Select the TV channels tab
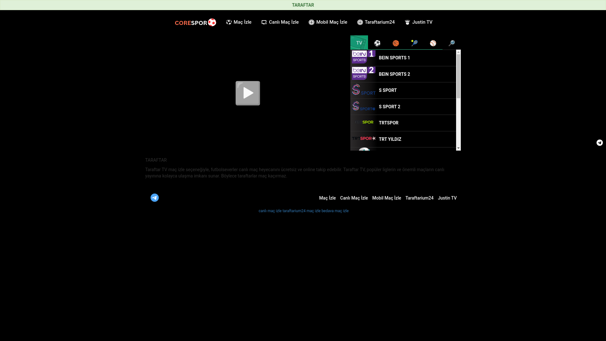 point(359,43)
